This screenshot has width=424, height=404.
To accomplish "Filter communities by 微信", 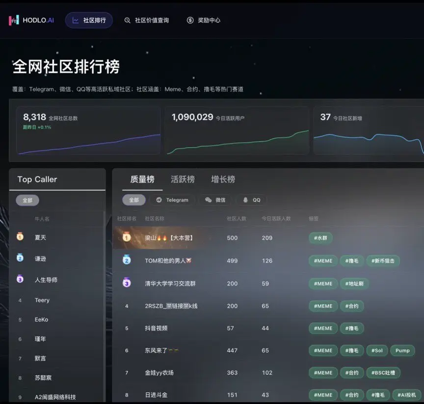I will [x=215, y=200].
